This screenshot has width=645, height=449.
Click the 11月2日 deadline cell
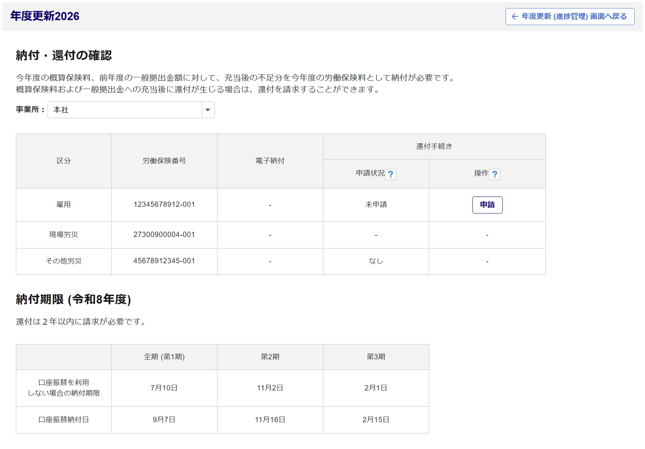(270, 388)
